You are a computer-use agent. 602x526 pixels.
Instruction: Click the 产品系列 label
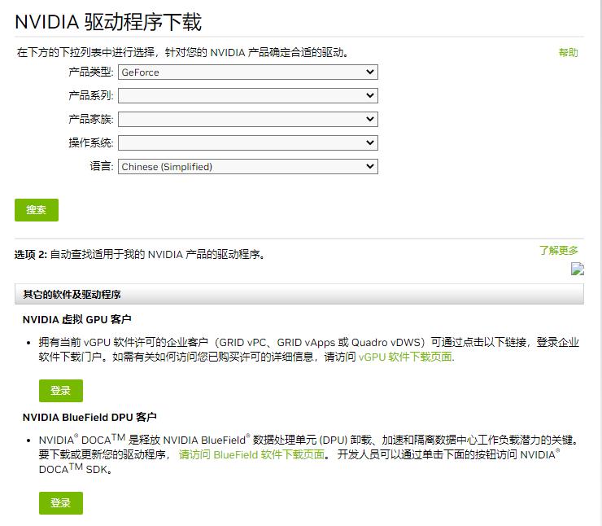tap(91, 95)
